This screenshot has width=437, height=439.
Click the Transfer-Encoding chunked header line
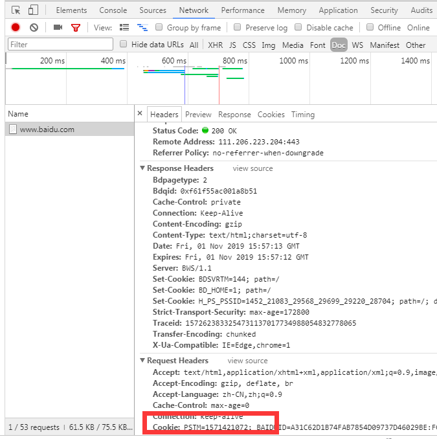(x=204, y=334)
